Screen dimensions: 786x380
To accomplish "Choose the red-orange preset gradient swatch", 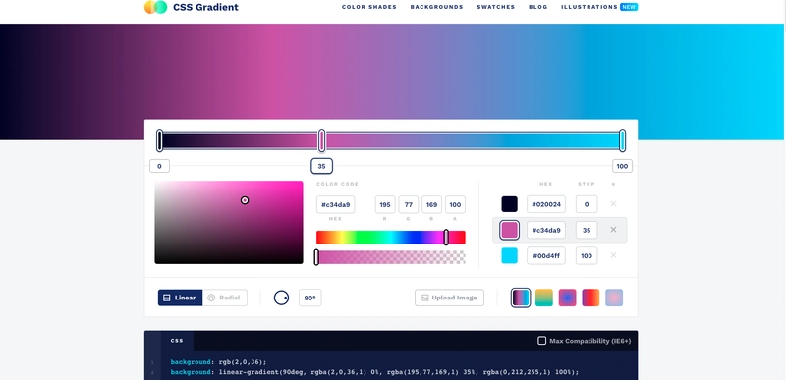I will pyautogui.click(x=590, y=298).
